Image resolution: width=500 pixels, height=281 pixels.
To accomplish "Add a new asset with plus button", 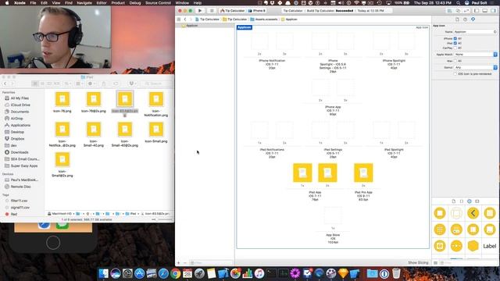I will click(179, 263).
